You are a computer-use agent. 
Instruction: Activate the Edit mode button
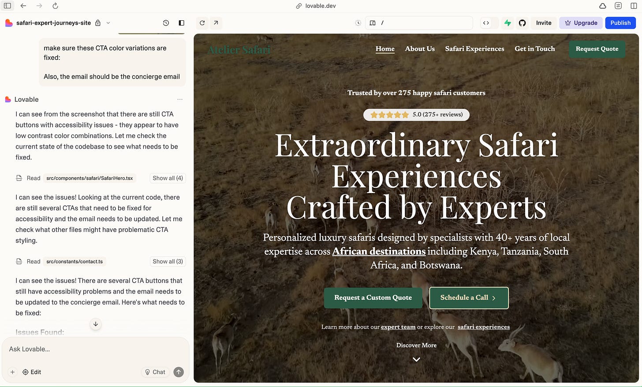(32, 372)
